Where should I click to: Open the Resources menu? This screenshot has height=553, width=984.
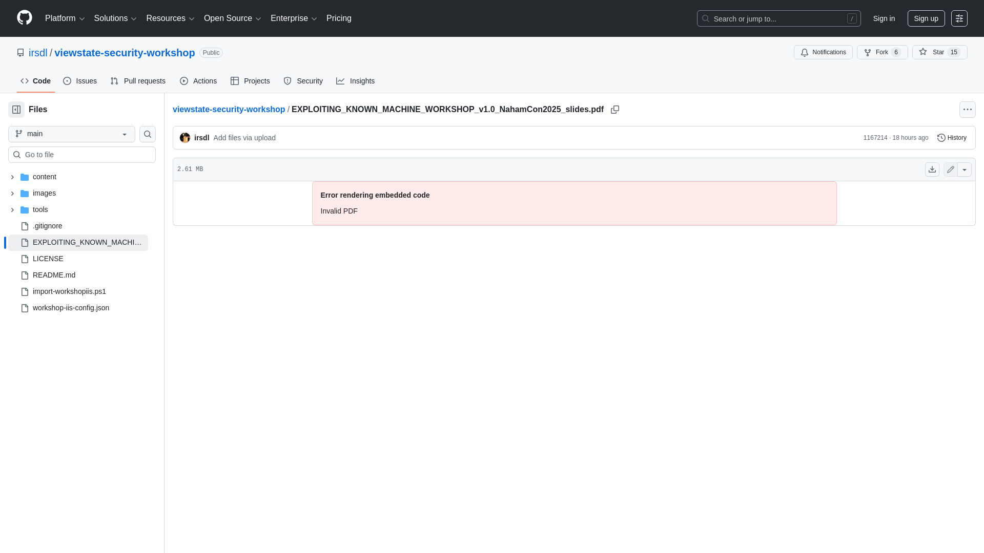pyautogui.click(x=170, y=18)
